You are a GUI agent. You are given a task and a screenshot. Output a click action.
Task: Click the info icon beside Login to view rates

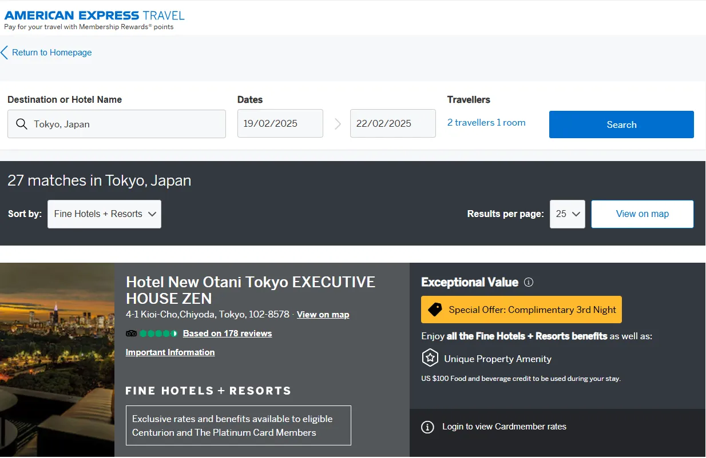click(x=427, y=427)
